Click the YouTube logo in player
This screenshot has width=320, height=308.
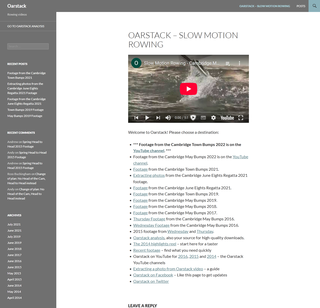pos(227,118)
